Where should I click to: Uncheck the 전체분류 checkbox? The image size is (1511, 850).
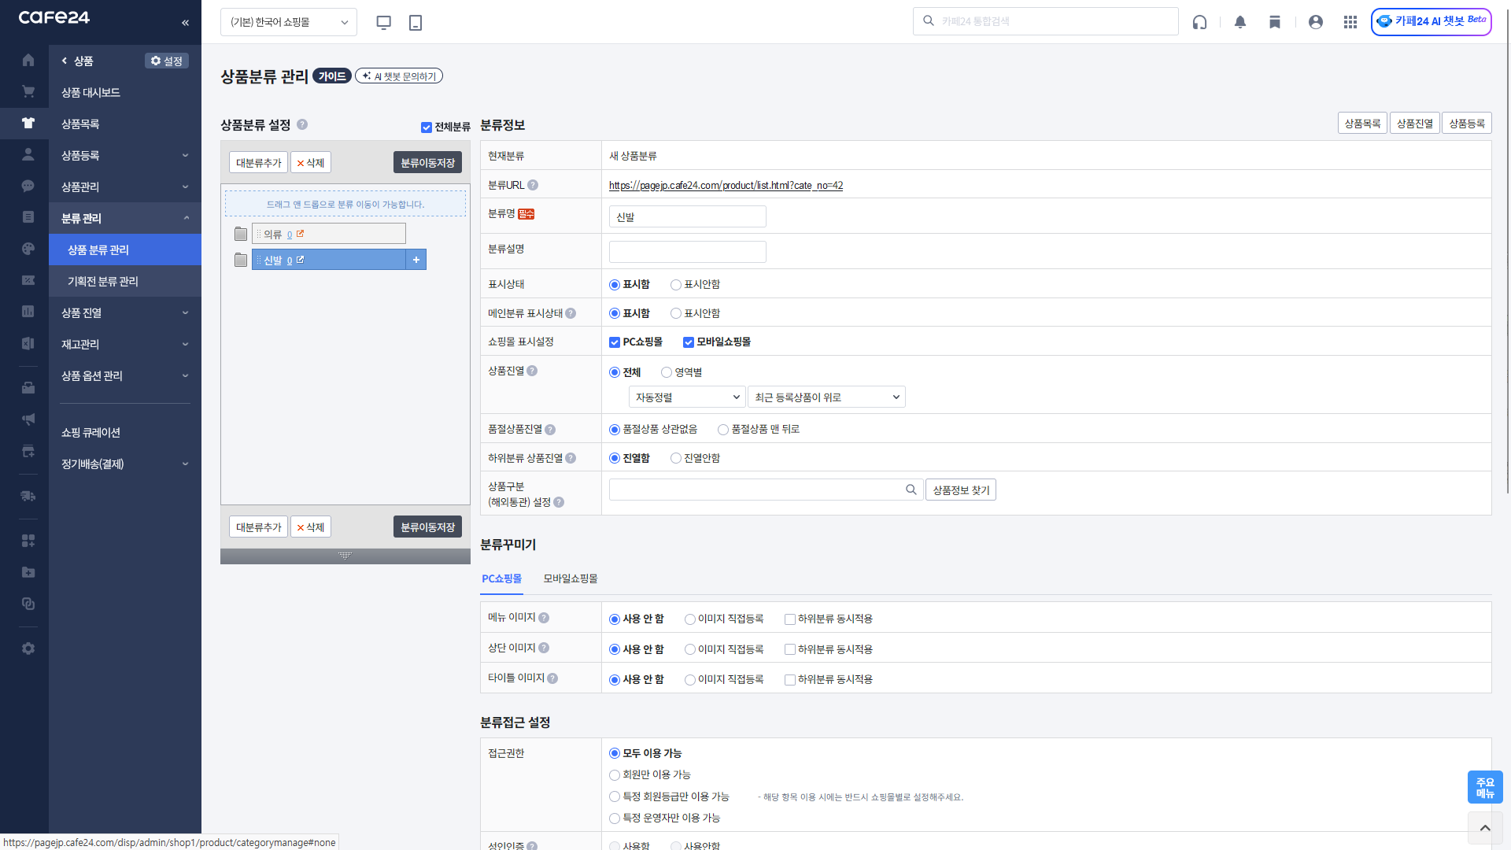point(427,128)
